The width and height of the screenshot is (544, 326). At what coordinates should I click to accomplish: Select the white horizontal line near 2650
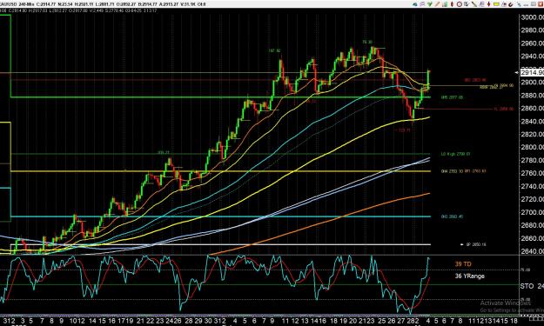click(222, 244)
